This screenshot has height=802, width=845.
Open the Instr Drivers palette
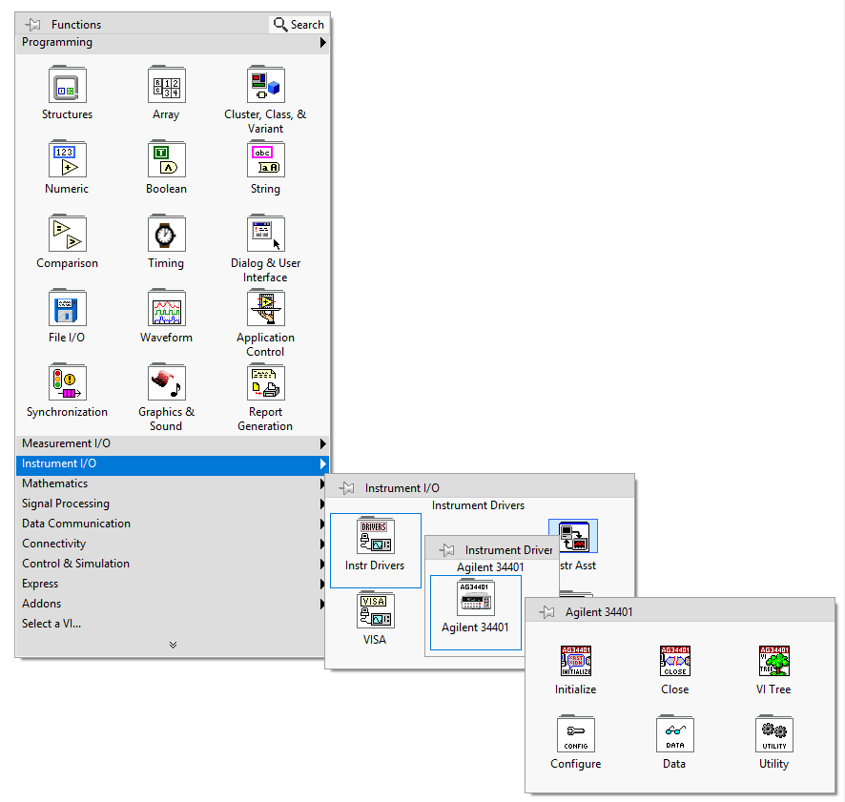click(375, 537)
